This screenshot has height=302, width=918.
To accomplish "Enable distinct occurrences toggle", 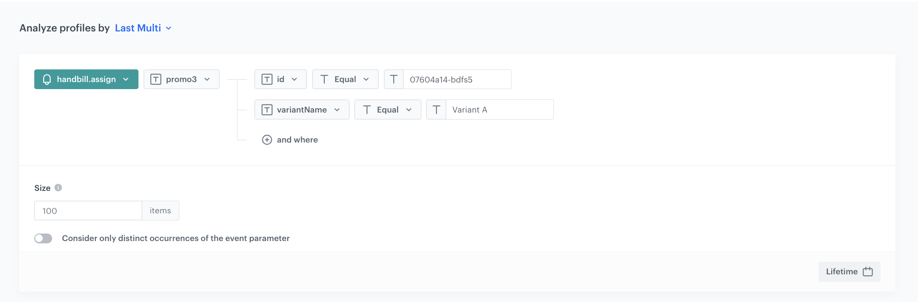I will (43, 238).
